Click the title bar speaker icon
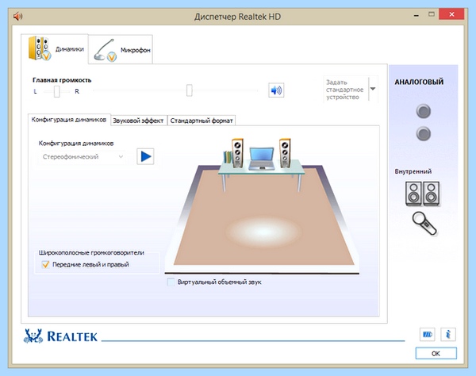This screenshot has height=376, width=476. 18,16
